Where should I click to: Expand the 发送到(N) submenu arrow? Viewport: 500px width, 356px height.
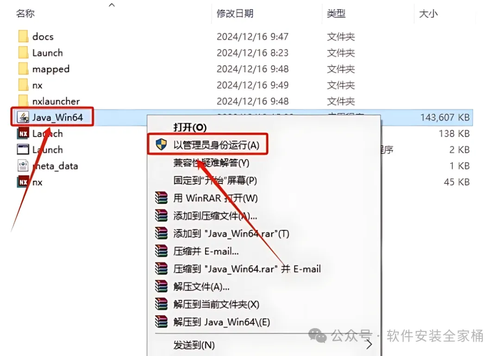coord(369,344)
